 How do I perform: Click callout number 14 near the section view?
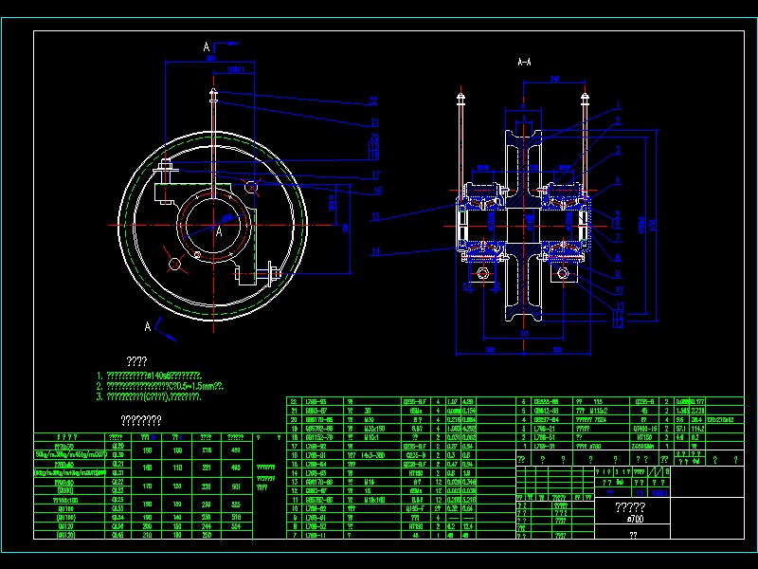click(x=375, y=251)
